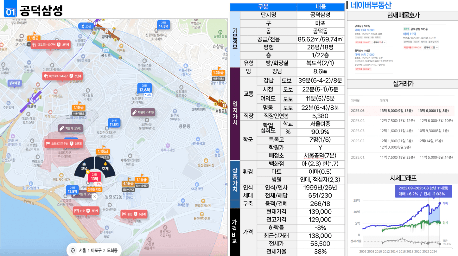Click the 농협 bank icon
Viewport: 458px width, 256px height.
tap(218, 151)
